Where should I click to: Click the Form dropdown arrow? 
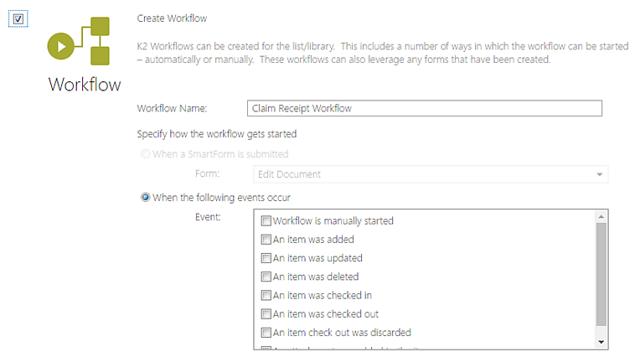point(599,174)
